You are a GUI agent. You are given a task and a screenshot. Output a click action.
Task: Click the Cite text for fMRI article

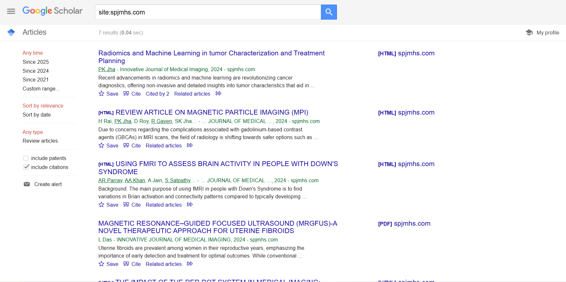(x=136, y=205)
